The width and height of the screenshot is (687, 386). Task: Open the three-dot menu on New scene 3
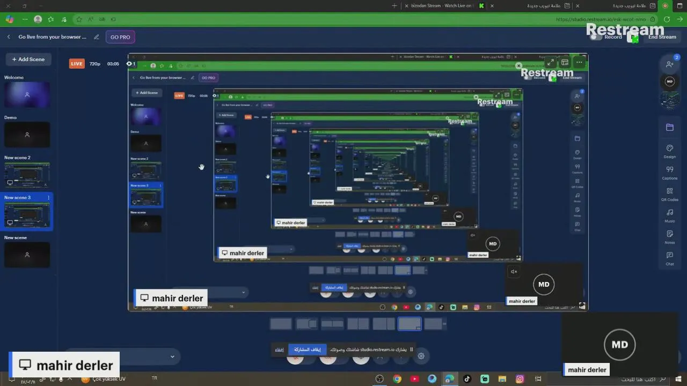49,198
